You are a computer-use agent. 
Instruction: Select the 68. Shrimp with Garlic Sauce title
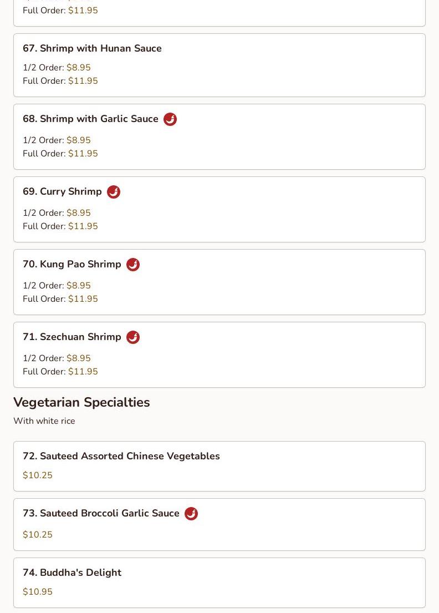tap(90, 119)
